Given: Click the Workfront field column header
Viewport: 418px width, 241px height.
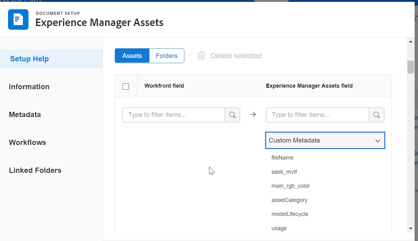Looking at the screenshot, I should [x=164, y=86].
